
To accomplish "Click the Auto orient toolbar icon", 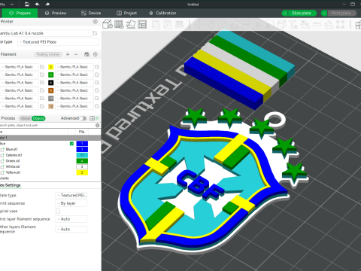I will pyautogui.click(x=131, y=25).
